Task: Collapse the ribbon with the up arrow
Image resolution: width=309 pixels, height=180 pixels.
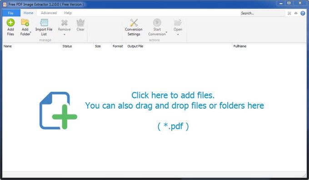Action: (x=296, y=13)
